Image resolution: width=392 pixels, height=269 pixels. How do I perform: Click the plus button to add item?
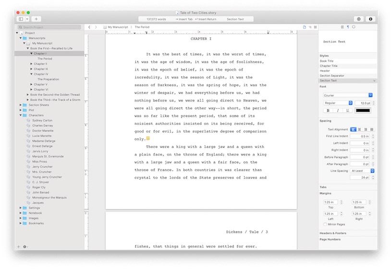36,19
